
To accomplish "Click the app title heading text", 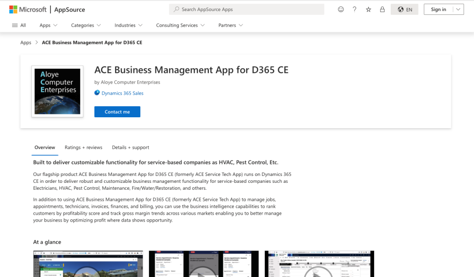I will pyautogui.click(x=191, y=70).
